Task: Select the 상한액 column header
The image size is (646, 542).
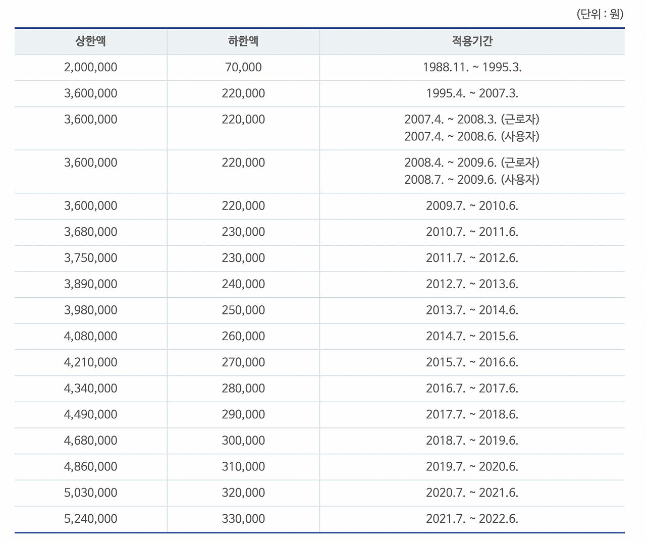Action: click(x=90, y=42)
